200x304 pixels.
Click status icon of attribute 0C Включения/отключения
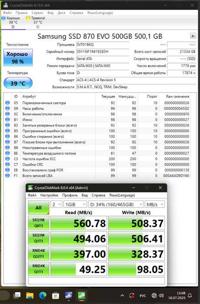pos(7,114)
